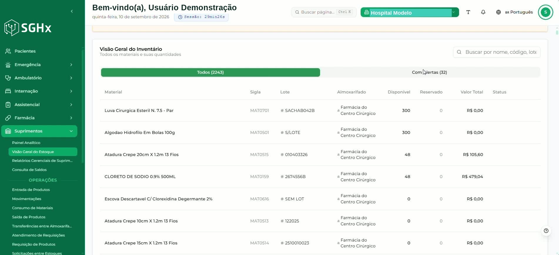Open Requisição de Produtos
Screen dimensions: 559x255
34,244
